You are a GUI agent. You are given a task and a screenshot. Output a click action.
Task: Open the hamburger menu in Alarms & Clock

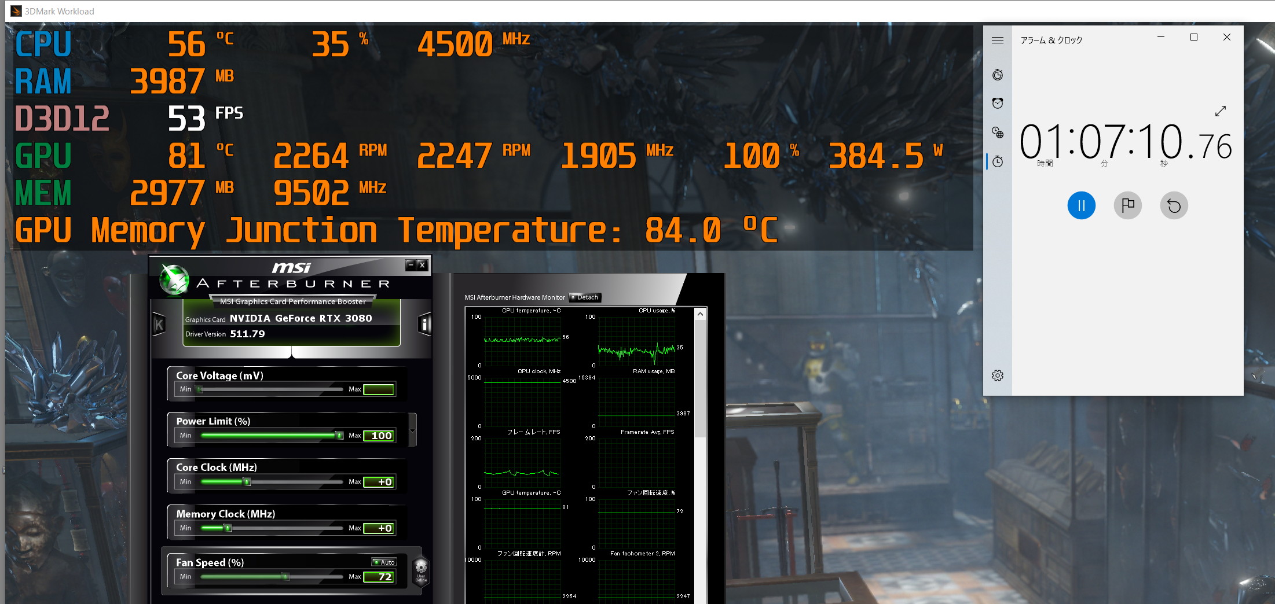pos(998,40)
